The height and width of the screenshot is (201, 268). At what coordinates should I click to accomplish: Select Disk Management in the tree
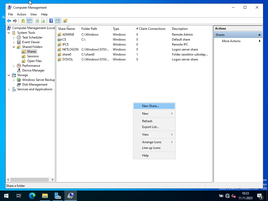pyautogui.click(x=35, y=85)
